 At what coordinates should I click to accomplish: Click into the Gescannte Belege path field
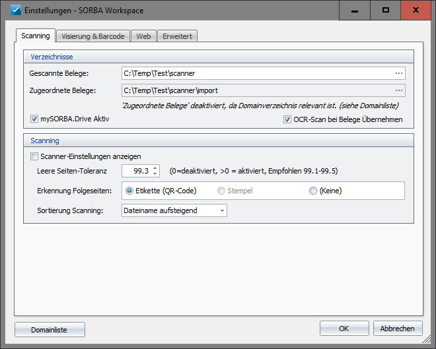click(x=264, y=73)
